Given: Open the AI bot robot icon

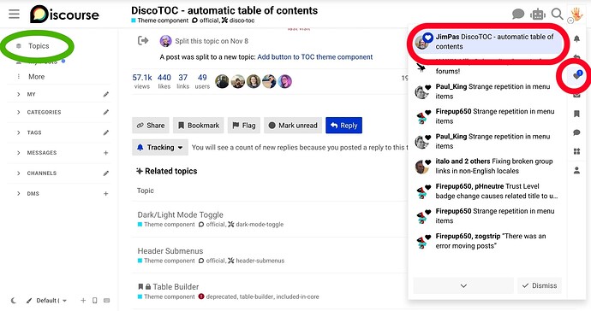Looking at the screenshot, I should 538,15.
